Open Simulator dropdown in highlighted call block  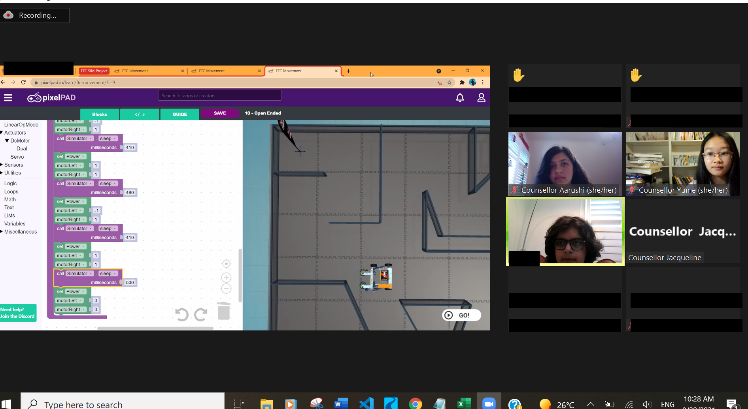pos(79,274)
